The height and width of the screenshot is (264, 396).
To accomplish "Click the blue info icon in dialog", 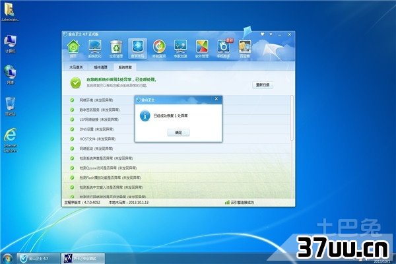I will 145,115.
